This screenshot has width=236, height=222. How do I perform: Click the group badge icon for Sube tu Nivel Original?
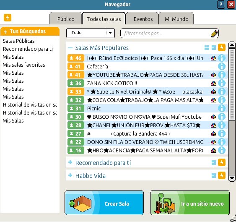[x=213, y=91]
